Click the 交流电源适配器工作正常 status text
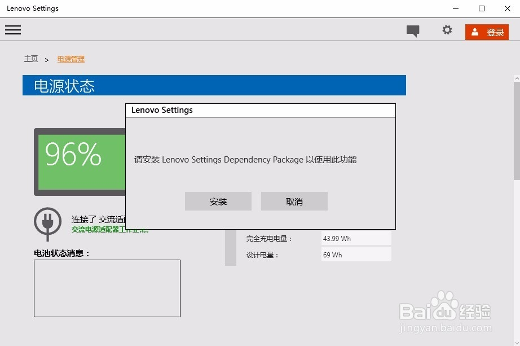The width and height of the screenshot is (520, 346). tap(111, 229)
